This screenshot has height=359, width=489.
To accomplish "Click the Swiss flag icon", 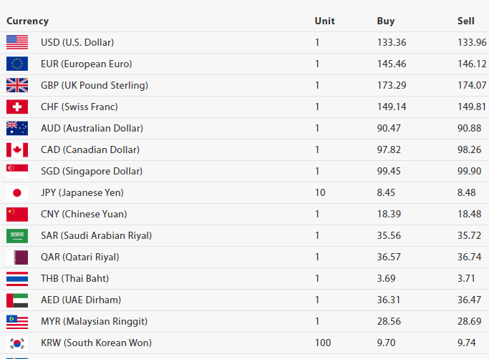I will (17, 107).
